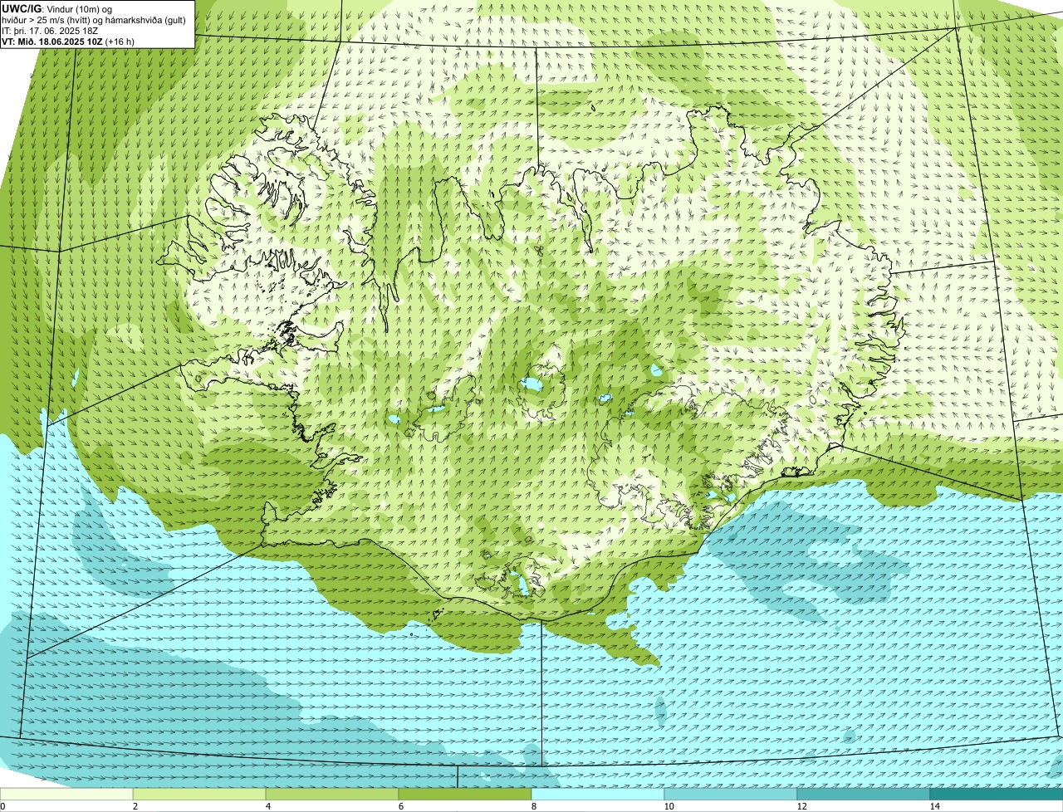Click the dark teal legend segment above 14
Image resolution: width=1063 pixels, height=812 pixels.
[x=997, y=794]
